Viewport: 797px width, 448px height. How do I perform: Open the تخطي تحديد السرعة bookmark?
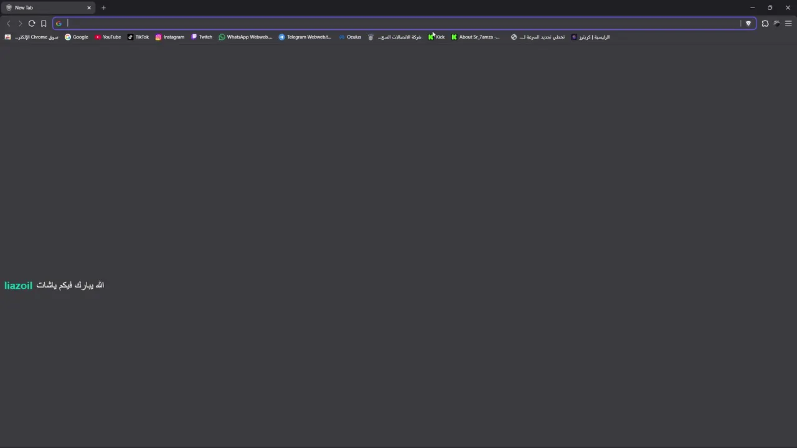tap(538, 37)
